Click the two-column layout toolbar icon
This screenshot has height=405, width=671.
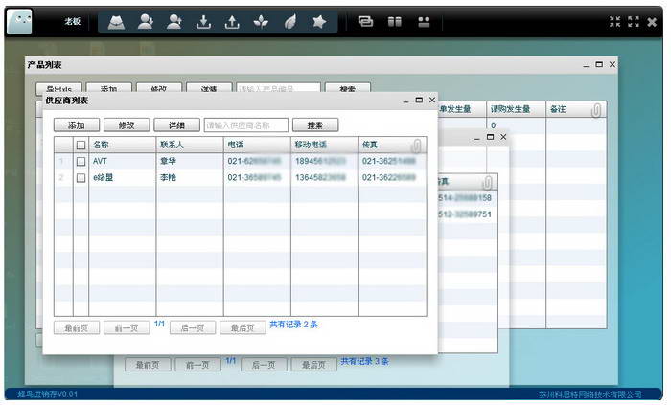(x=395, y=21)
